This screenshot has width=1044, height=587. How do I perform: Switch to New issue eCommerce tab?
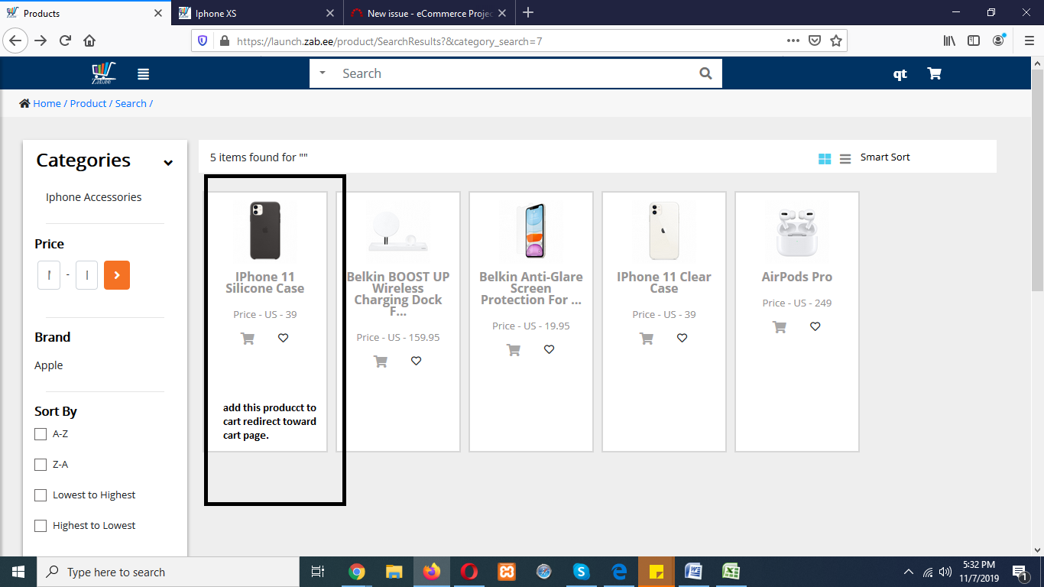pyautogui.click(x=430, y=13)
